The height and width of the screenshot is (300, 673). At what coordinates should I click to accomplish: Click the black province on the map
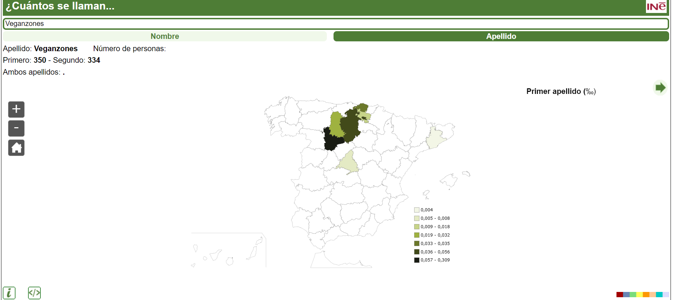331,140
